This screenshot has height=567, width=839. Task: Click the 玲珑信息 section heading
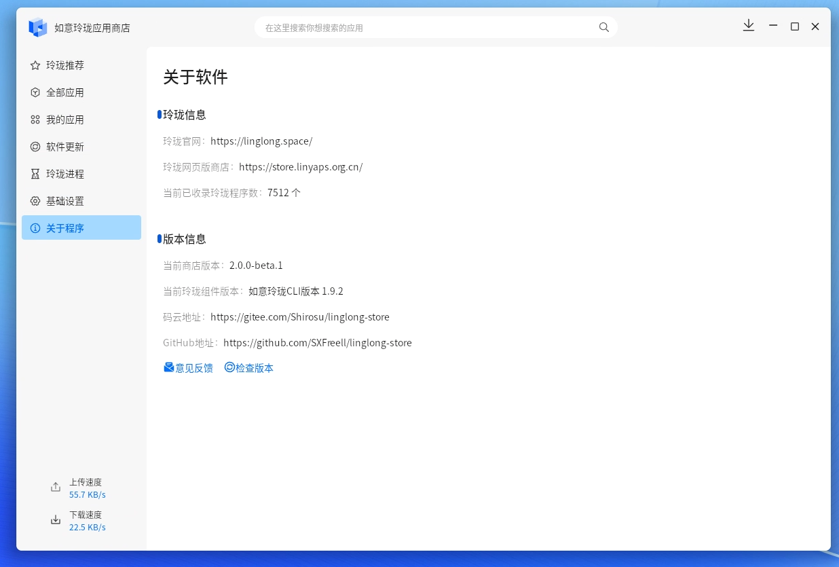point(185,115)
